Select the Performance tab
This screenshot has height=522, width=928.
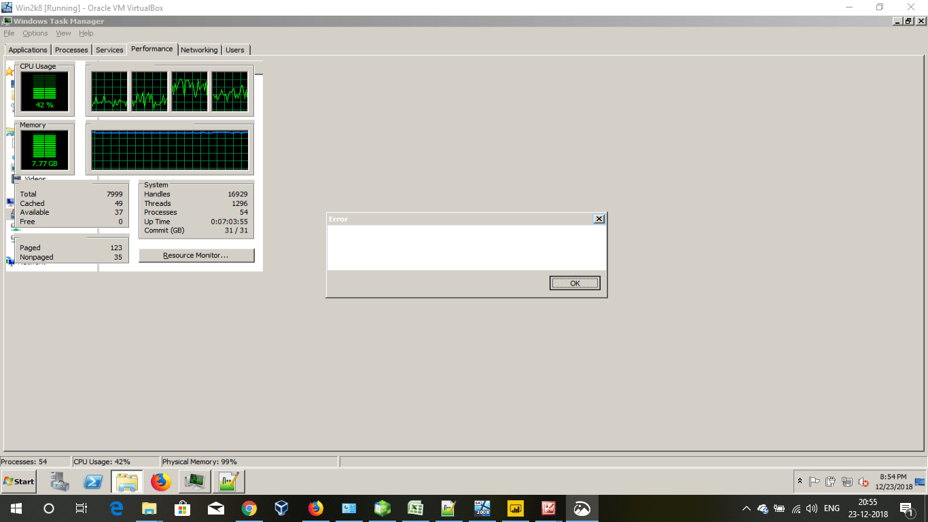[x=152, y=49]
